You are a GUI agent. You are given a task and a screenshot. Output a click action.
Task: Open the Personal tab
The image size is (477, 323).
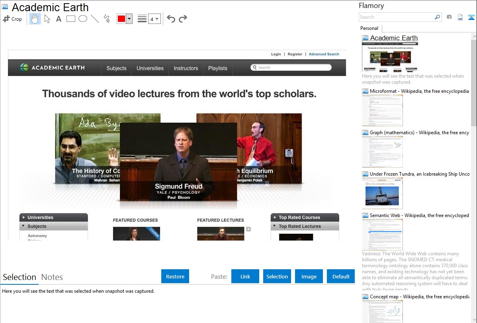click(369, 28)
